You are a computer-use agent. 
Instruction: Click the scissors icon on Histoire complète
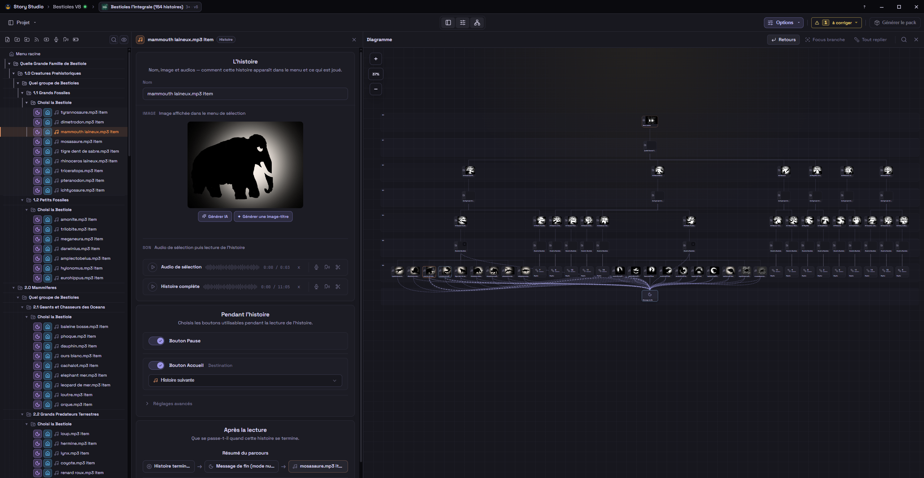338,287
